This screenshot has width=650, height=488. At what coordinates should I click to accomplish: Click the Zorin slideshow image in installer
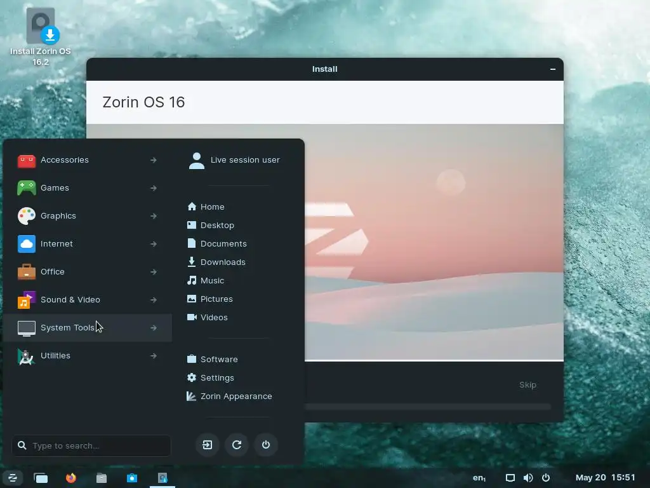click(434, 242)
